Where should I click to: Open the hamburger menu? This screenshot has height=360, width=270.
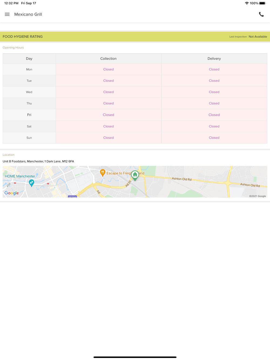(7, 14)
